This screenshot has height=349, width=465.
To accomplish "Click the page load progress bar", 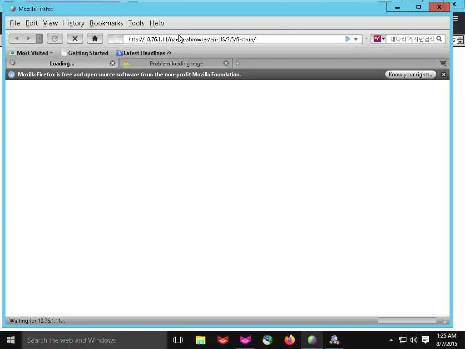I will [x=407, y=321].
